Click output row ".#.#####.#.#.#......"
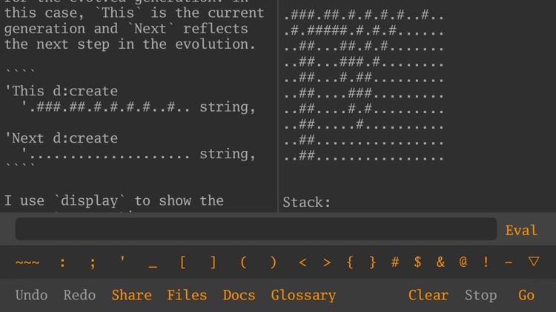556x312 pixels. (x=364, y=31)
